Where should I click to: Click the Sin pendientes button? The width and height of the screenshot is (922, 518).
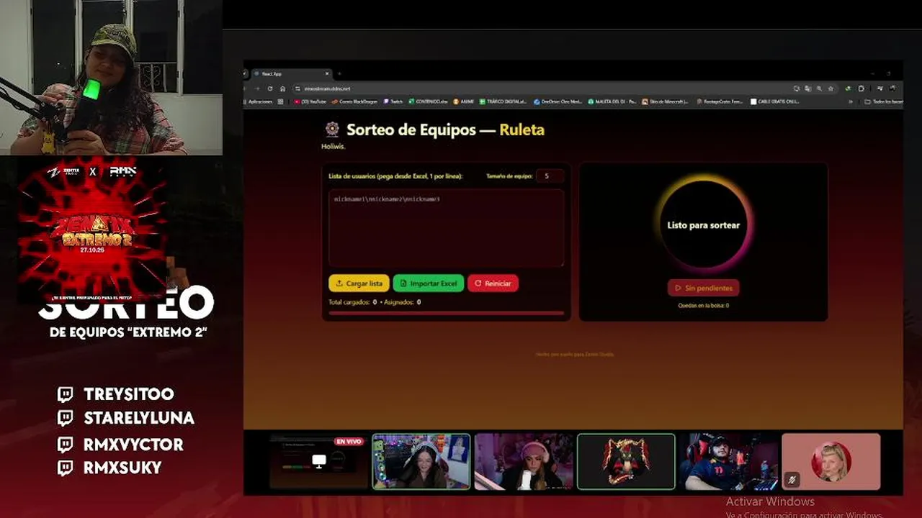pyautogui.click(x=703, y=288)
